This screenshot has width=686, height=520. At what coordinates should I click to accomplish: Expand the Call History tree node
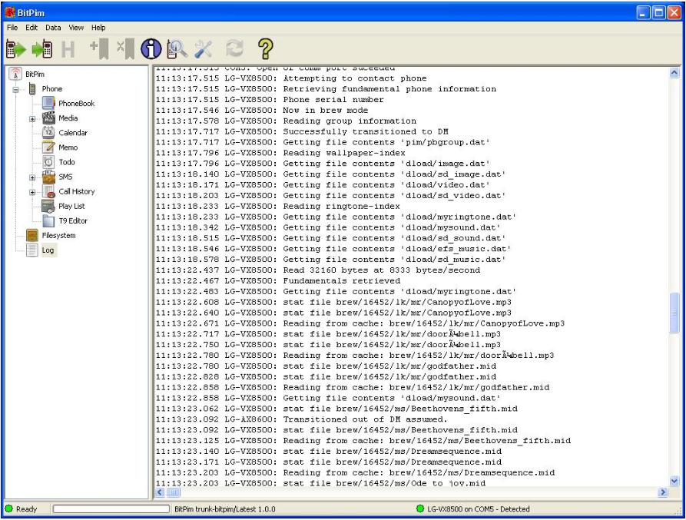tap(32, 191)
